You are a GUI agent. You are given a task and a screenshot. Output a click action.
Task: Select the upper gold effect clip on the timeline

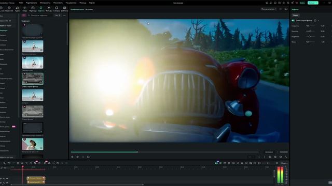36,178
